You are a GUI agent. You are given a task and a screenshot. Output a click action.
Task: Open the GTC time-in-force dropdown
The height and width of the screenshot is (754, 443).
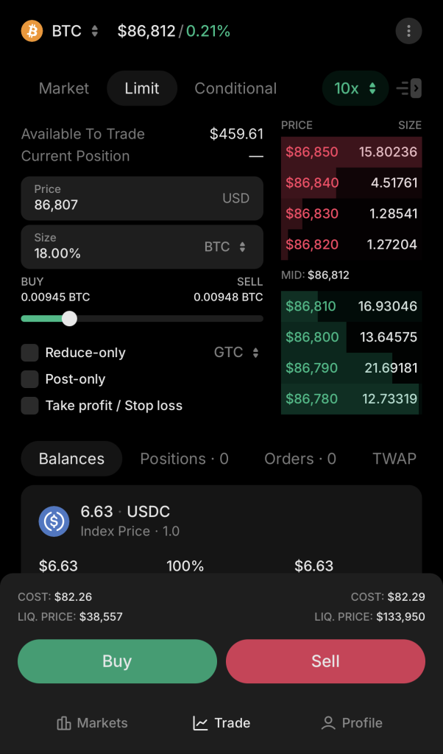pos(236,353)
